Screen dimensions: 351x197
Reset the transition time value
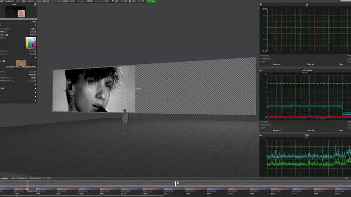point(12,81)
